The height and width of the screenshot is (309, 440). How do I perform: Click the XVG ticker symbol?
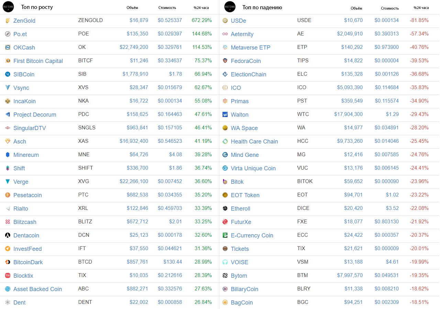(x=84, y=181)
